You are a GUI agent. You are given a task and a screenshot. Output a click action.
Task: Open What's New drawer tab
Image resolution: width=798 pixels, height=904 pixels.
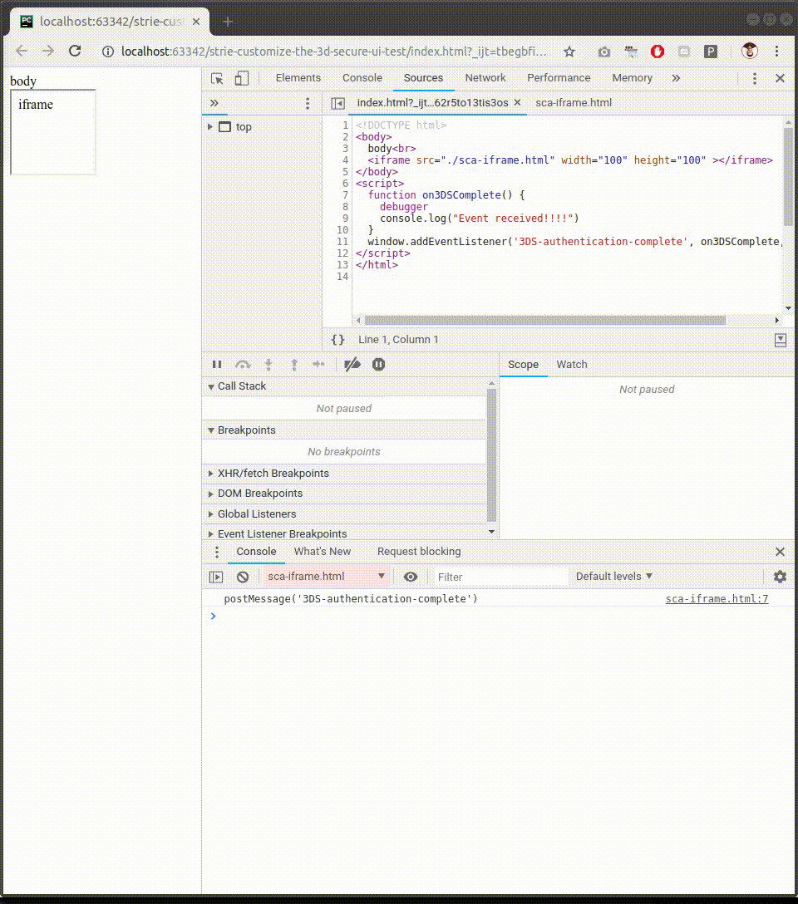coord(323,551)
